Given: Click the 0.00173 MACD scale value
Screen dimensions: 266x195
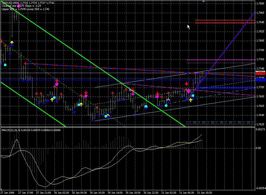Looking at the screenshot, I should point(260,129).
